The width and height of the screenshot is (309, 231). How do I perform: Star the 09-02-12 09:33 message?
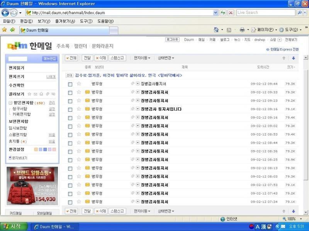click(79, 92)
